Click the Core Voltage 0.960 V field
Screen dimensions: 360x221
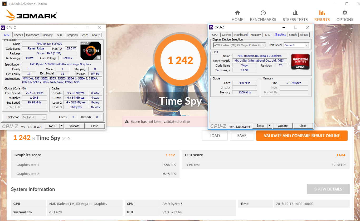pos(68,58)
